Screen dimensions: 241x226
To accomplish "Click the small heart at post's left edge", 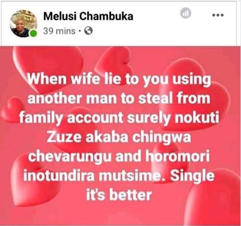I will pyautogui.click(x=11, y=110).
